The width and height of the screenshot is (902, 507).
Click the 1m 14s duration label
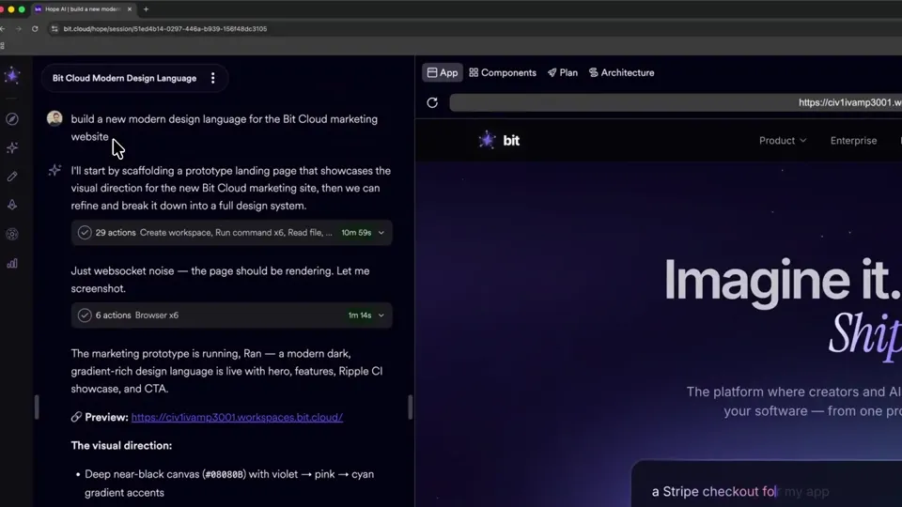click(x=360, y=315)
